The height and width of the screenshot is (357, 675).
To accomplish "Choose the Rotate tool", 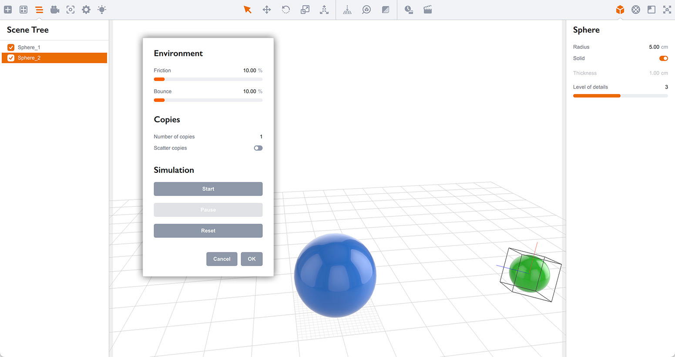I will 286,10.
